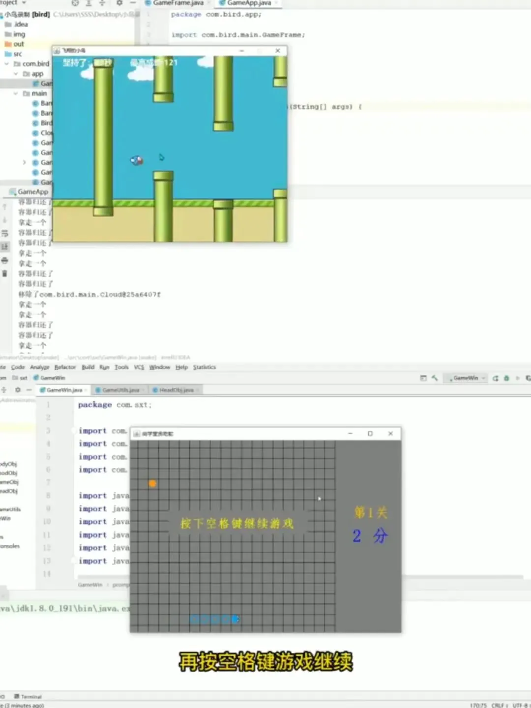
Task: Open the Tools menu
Action: [121, 367]
